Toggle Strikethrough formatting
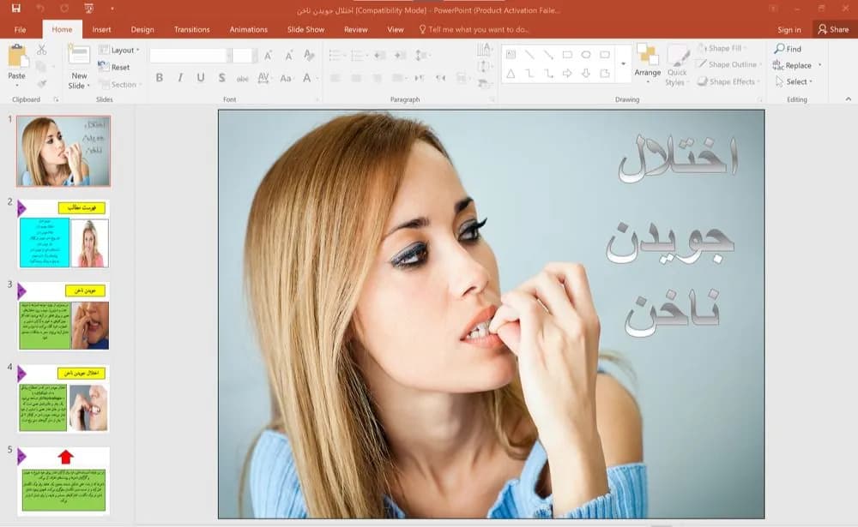The image size is (858, 527). pos(243,78)
